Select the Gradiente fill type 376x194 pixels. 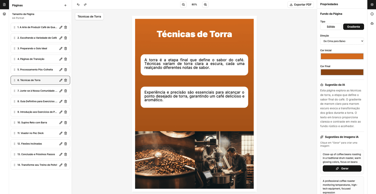click(x=353, y=27)
